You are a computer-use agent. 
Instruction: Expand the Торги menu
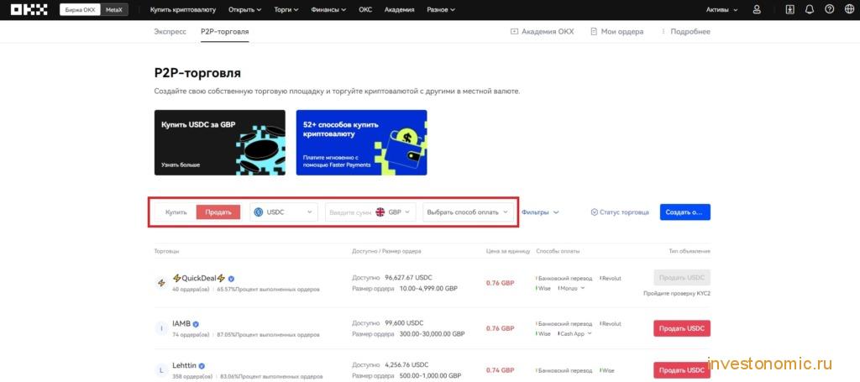286,10
